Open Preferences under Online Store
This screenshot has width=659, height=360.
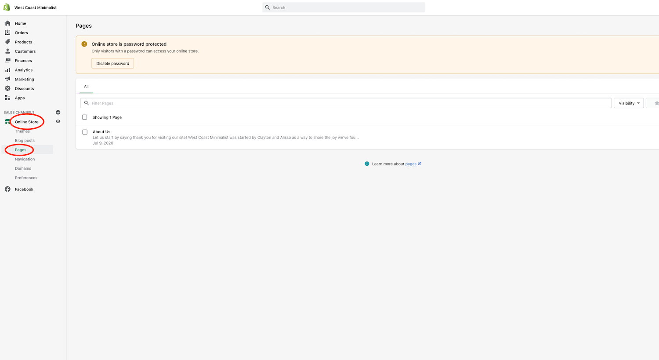26,178
